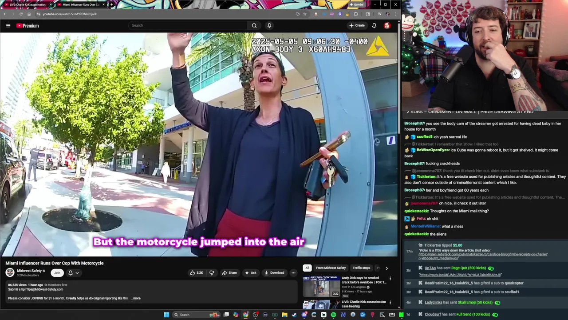Open the YouTube account avatar menu
568x320 pixels.
click(x=387, y=25)
